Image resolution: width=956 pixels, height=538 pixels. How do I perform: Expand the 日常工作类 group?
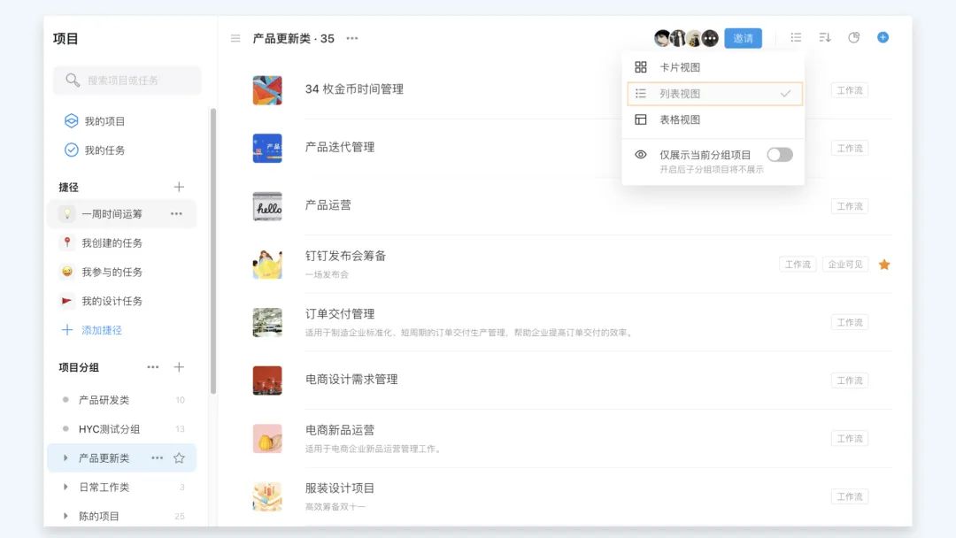[x=66, y=487]
